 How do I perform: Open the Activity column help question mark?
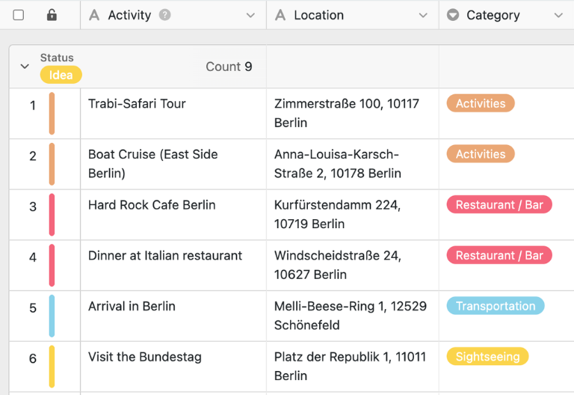coord(164,15)
